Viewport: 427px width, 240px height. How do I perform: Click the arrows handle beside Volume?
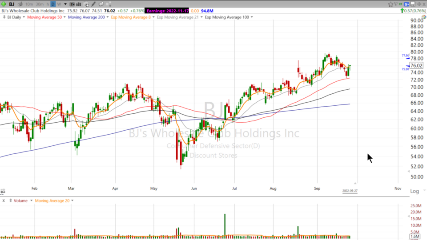11,200
